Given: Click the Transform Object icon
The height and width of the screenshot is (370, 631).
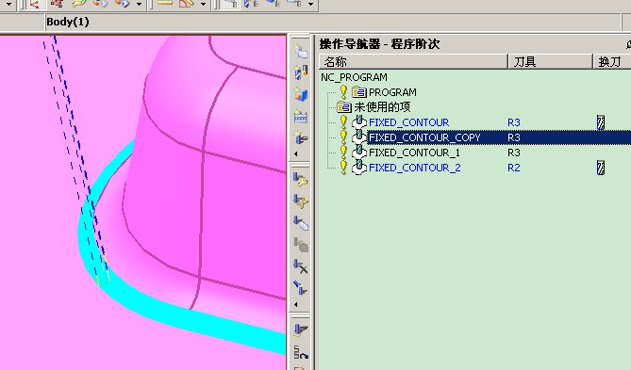Looking at the screenshot, I should [300, 288].
